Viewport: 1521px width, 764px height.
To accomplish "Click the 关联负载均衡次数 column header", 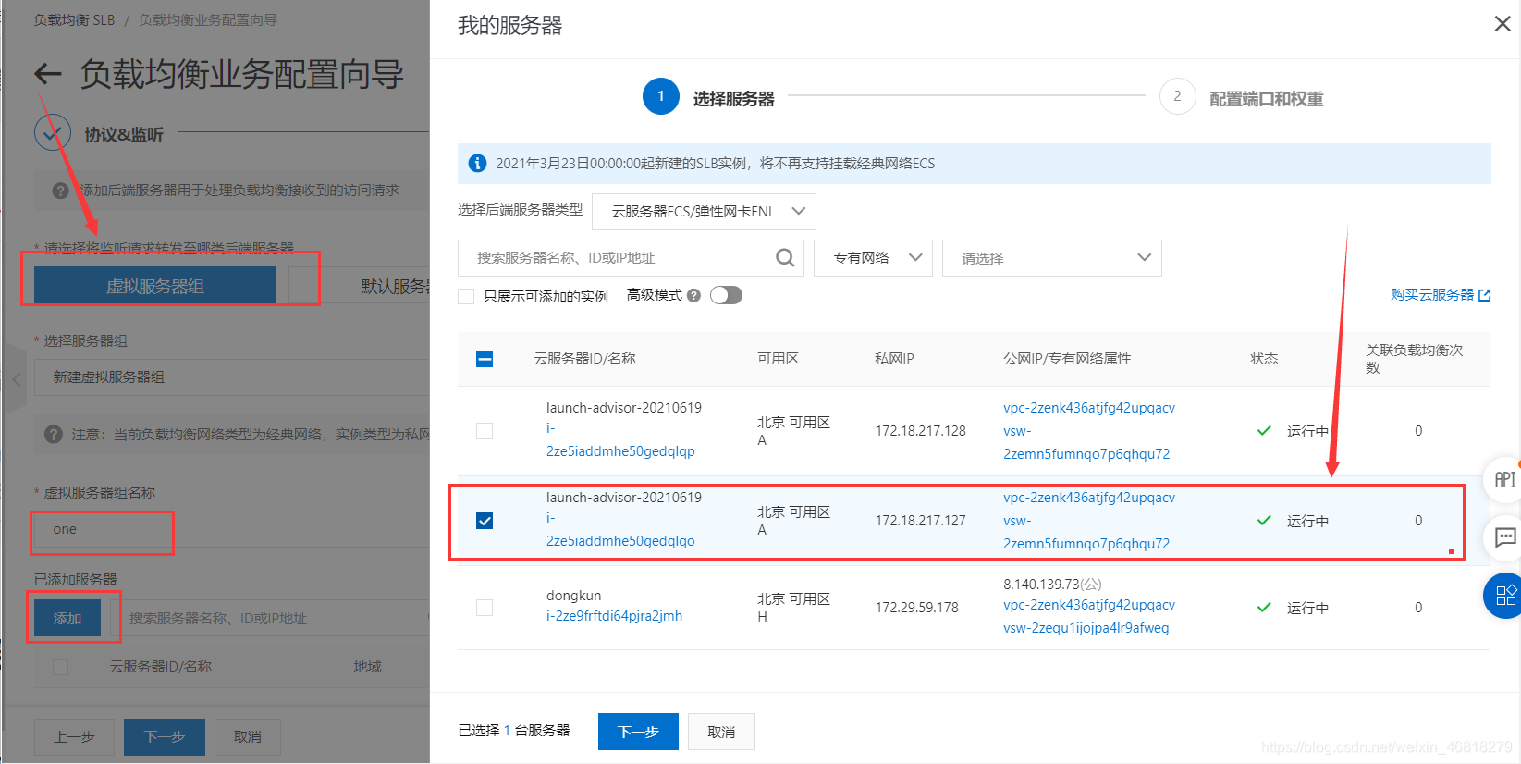I will pos(1414,359).
